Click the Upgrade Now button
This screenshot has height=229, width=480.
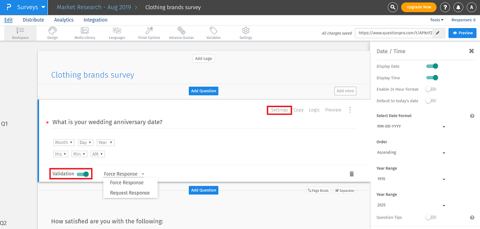coord(419,7)
